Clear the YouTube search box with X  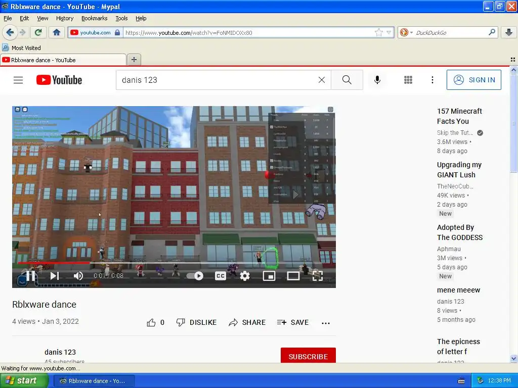[321, 80]
